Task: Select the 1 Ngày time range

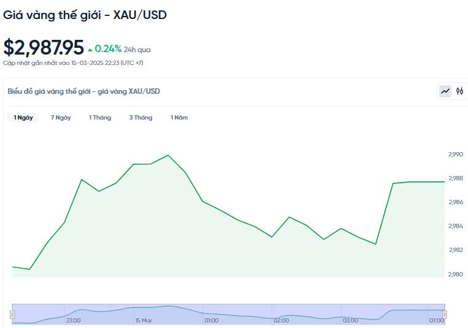Action: pos(23,118)
